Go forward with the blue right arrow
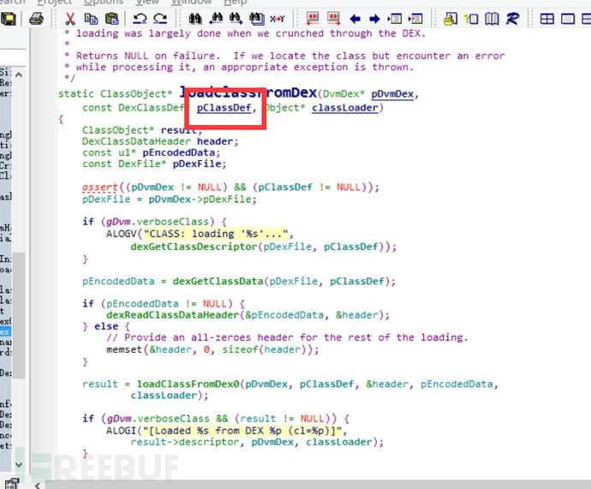 pos(374,19)
